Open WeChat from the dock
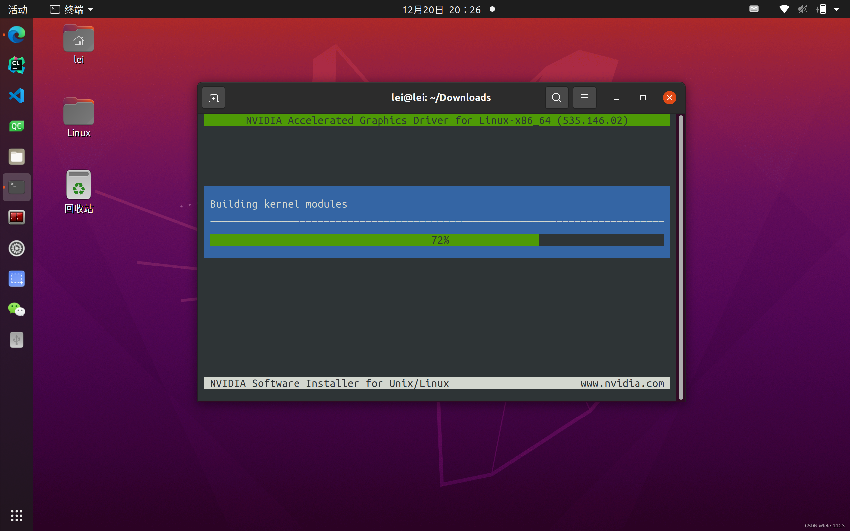The width and height of the screenshot is (850, 531). pyautogui.click(x=17, y=309)
